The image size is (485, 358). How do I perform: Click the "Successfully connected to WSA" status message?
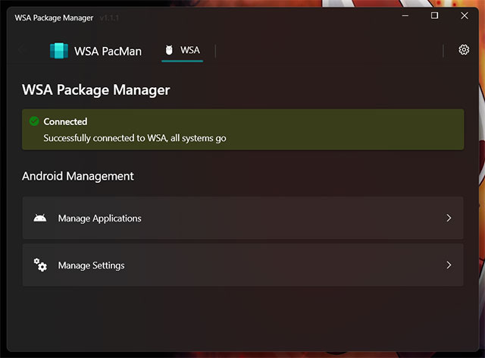[x=135, y=138]
